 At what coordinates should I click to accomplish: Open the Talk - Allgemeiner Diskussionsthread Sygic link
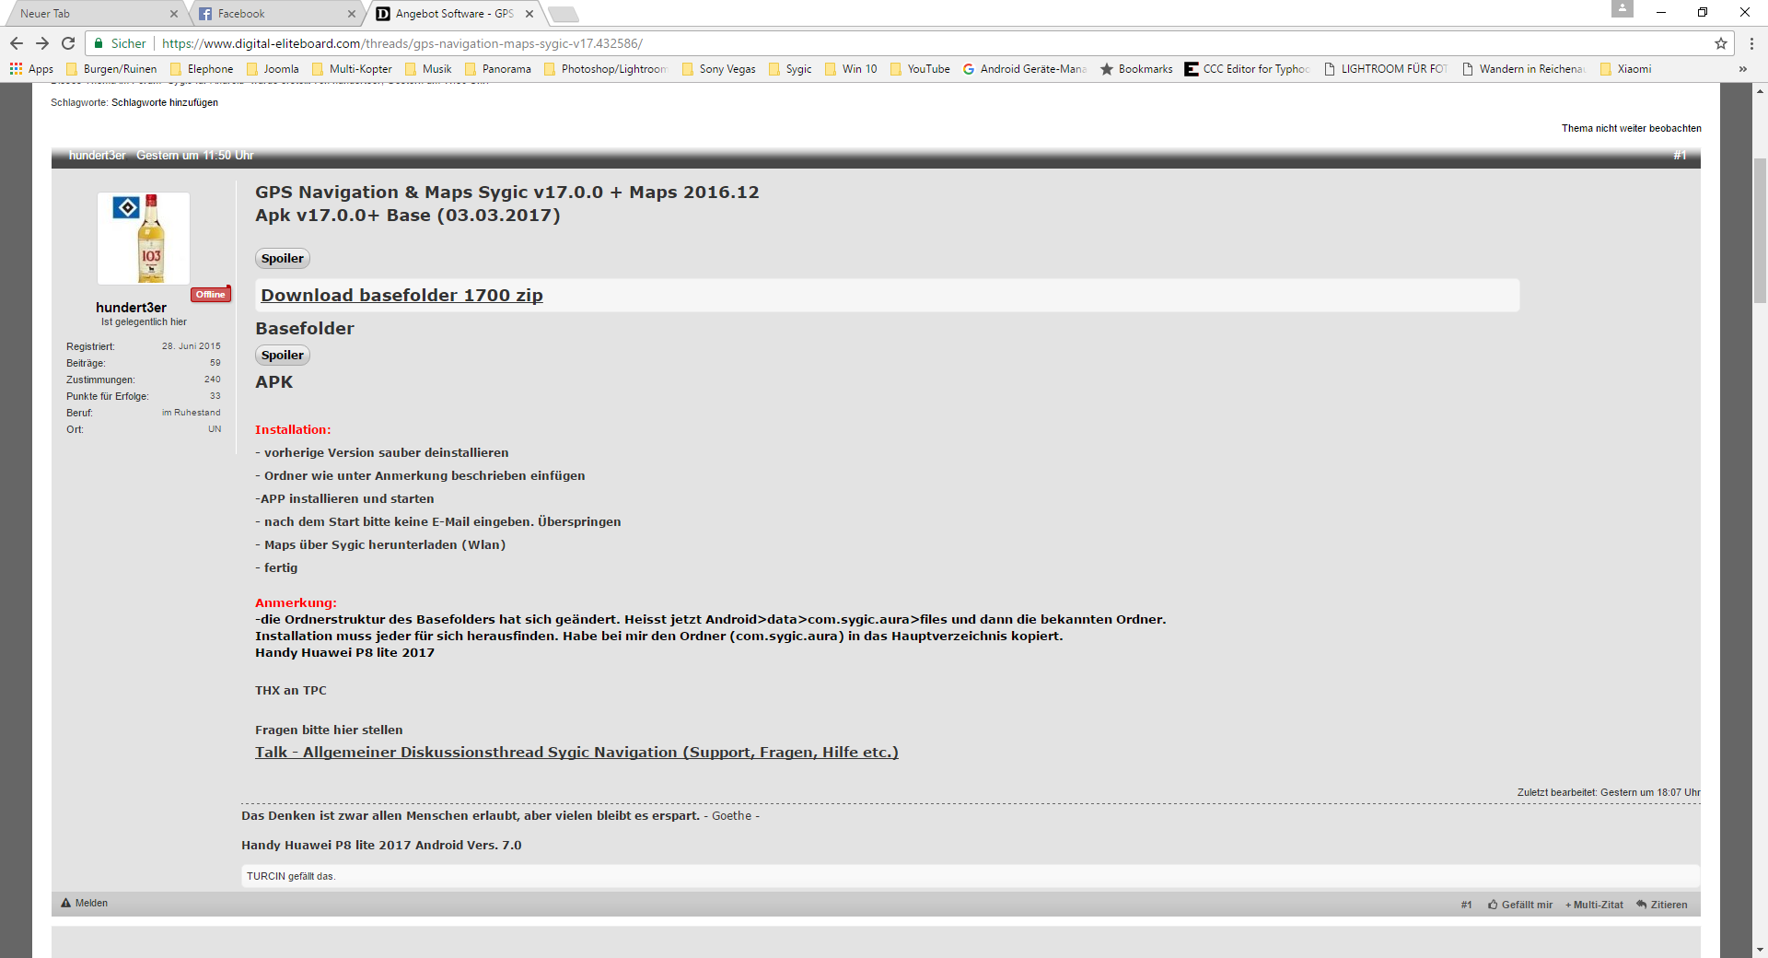[576, 753]
